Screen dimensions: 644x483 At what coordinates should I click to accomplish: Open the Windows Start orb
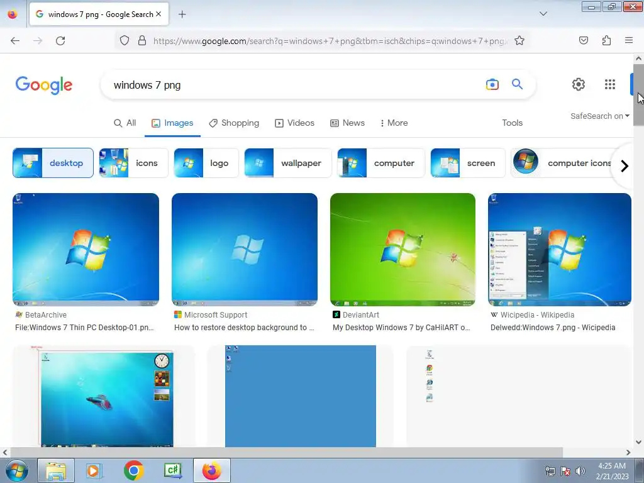click(16, 470)
